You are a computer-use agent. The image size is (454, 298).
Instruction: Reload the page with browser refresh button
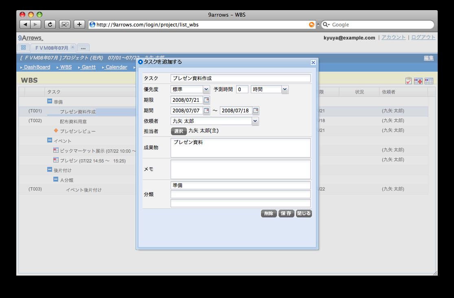coord(50,24)
